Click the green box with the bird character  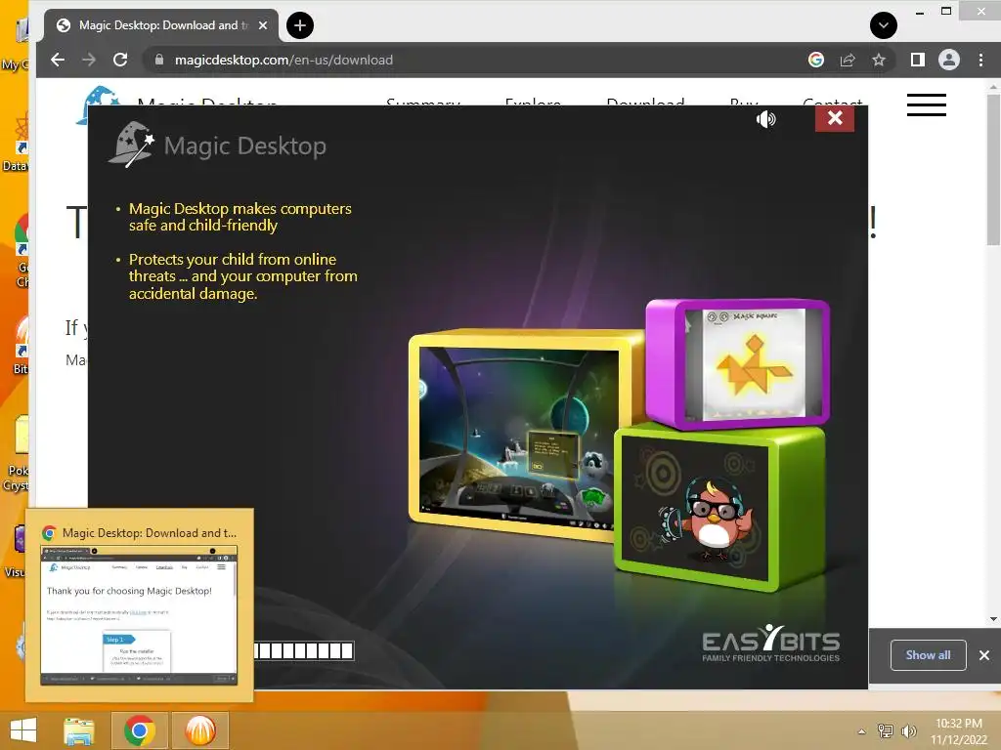tap(718, 507)
